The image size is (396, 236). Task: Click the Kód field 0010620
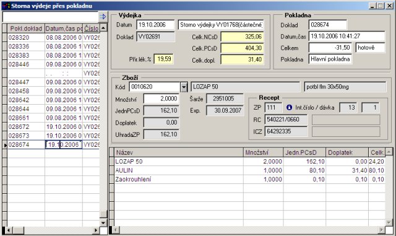(x=155, y=87)
